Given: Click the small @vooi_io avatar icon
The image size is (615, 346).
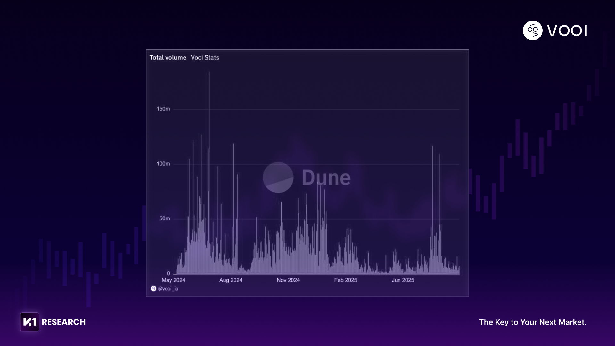Looking at the screenshot, I should (153, 289).
